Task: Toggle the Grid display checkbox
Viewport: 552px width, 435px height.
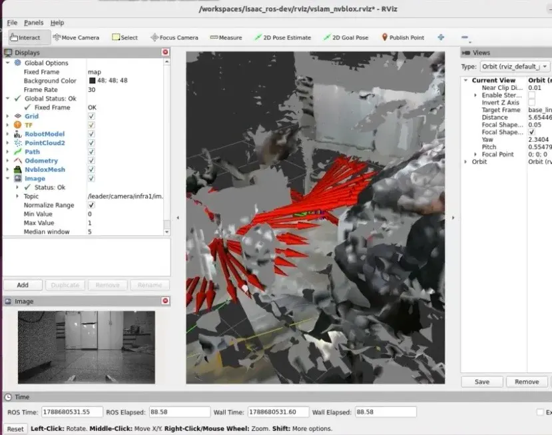Action: click(x=91, y=116)
